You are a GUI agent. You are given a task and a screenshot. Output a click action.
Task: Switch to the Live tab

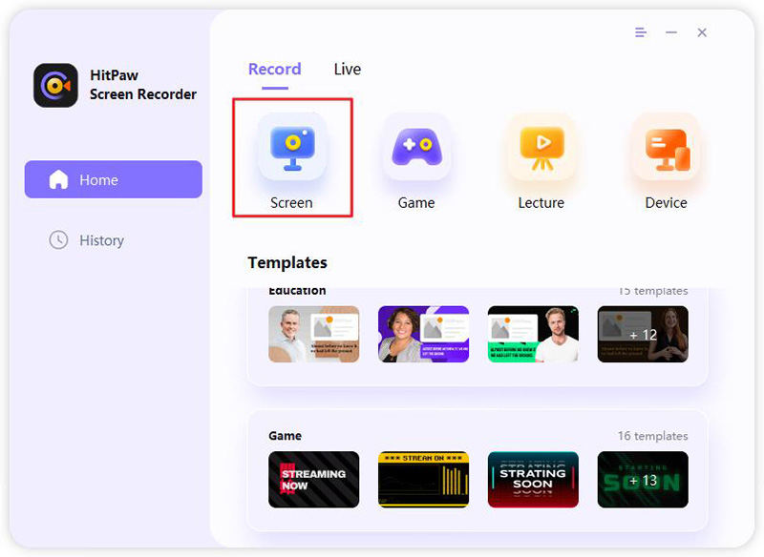point(347,70)
